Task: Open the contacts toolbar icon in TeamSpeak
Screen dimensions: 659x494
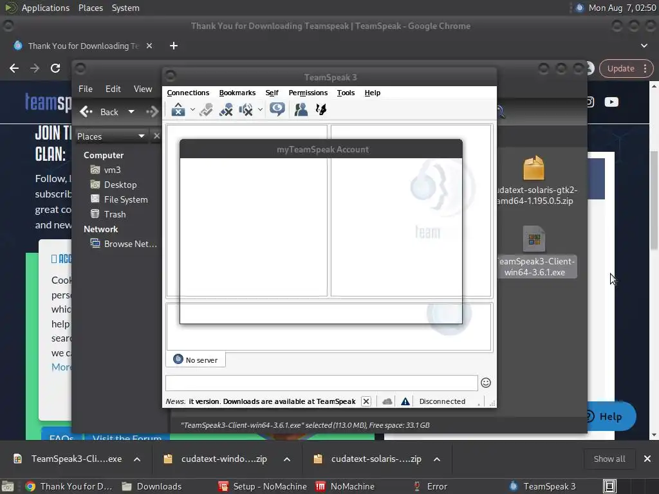Action: tap(301, 109)
